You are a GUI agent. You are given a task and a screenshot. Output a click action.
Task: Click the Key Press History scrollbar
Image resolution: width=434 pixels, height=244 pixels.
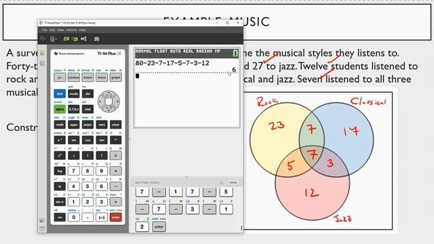tap(241, 228)
